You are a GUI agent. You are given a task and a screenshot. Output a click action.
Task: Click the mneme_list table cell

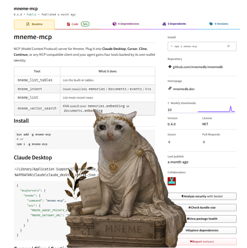37,97
